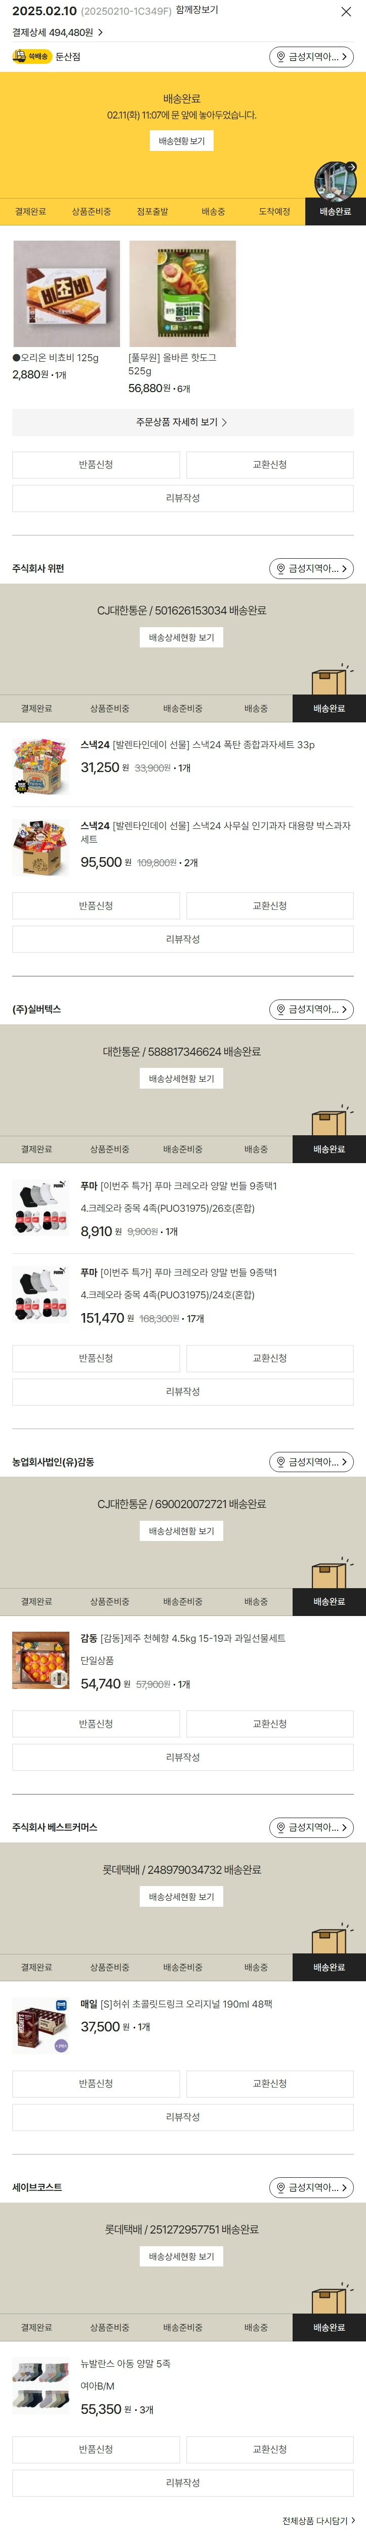This screenshot has width=366, height=2539.
Task: Open the location pin button for (주)실버텍스
Action: (311, 1009)
